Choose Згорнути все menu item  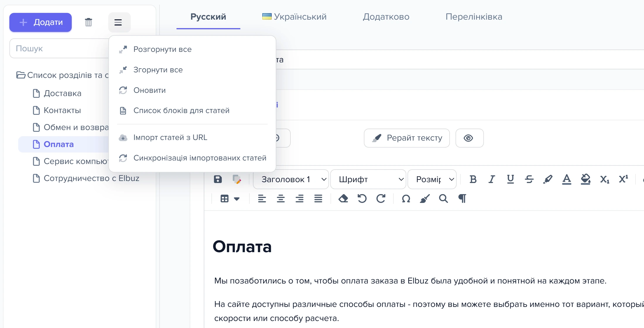click(192, 70)
